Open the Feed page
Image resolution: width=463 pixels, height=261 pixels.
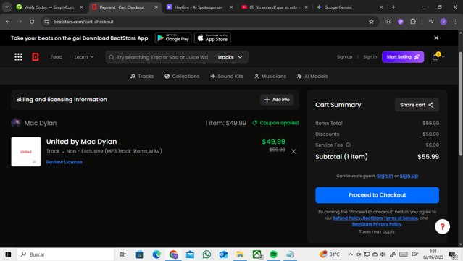tap(56, 57)
